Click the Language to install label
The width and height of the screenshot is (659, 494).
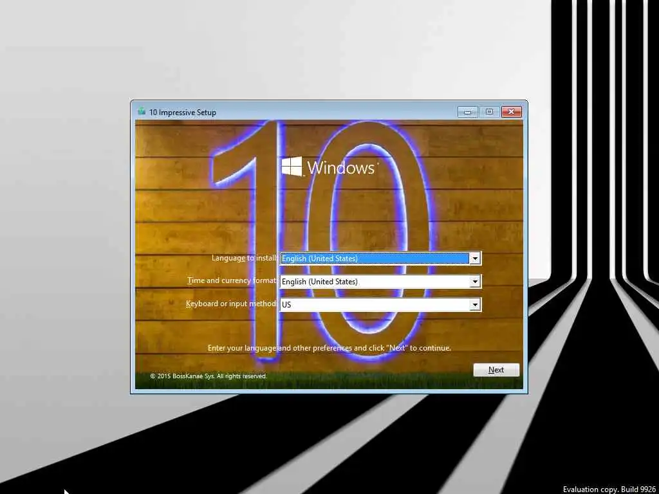tap(244, 258)
